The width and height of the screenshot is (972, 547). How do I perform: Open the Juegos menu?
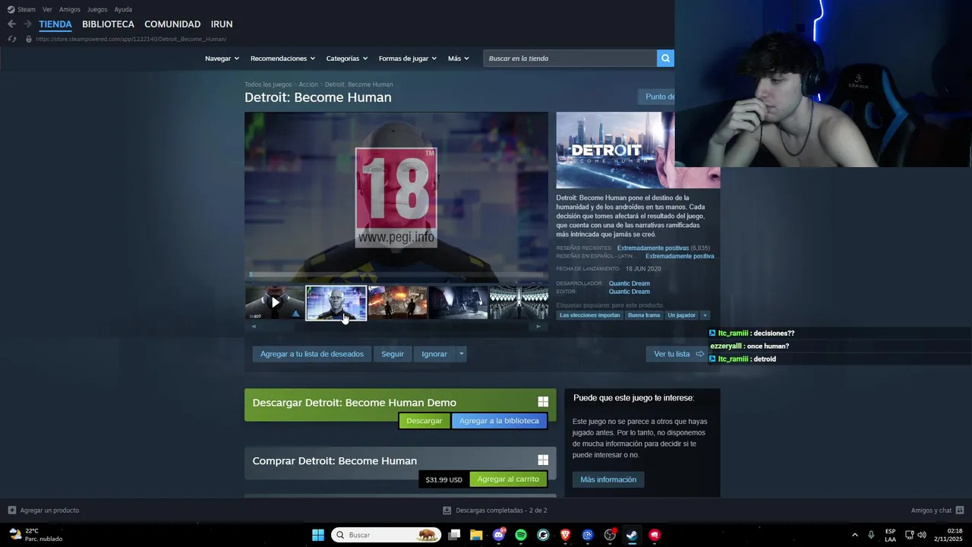click(x=97, y=9)
